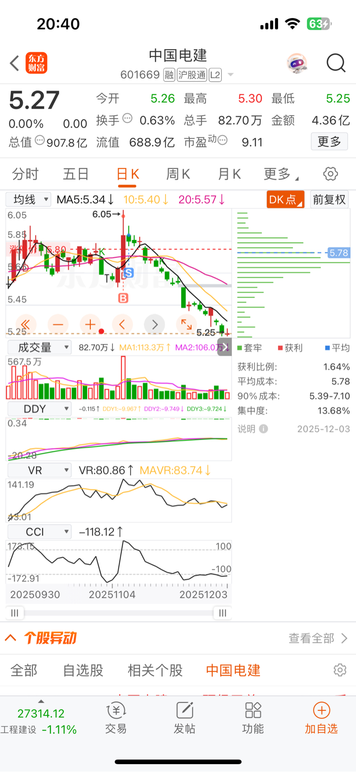
Task: Expand stock title dropdown arrow
Action: tap(230, 75)
